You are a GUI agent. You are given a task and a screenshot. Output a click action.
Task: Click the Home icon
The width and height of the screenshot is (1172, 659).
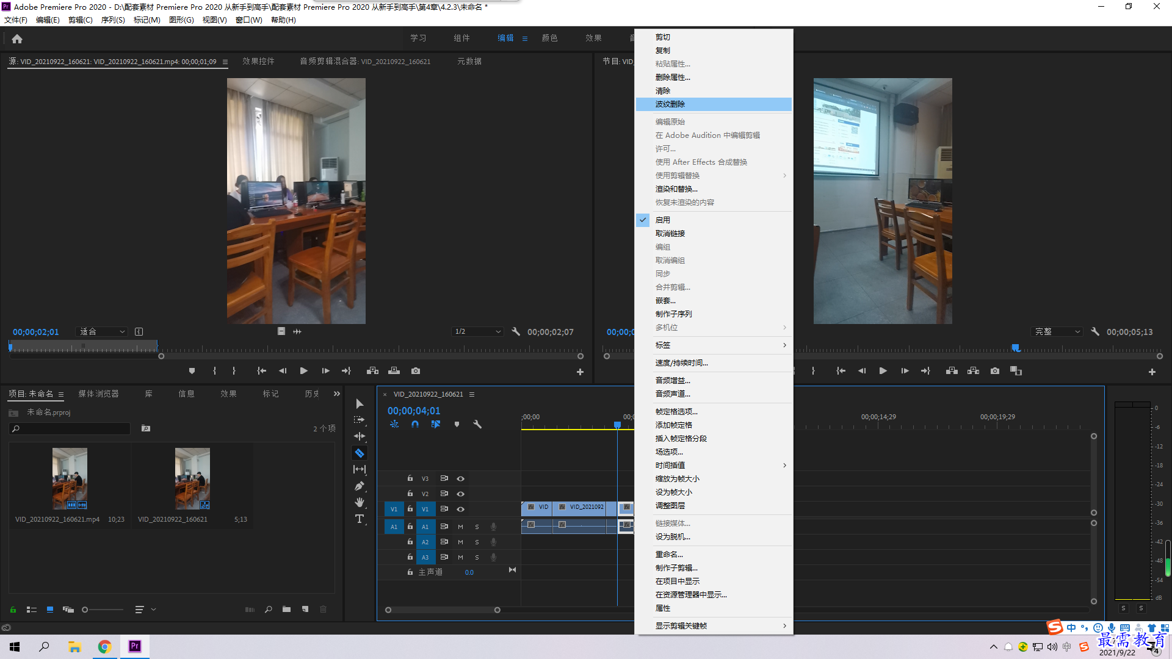(x=17, y=39)
